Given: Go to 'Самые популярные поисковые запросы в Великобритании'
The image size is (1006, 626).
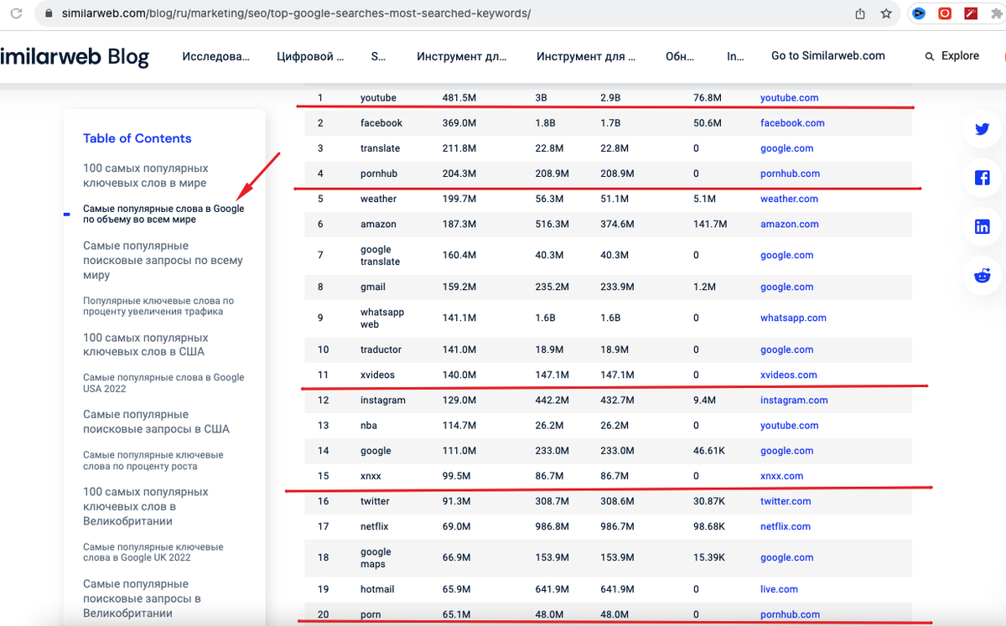Looking at the screenshot, I should pyautogui.click(x=142, y=598).
